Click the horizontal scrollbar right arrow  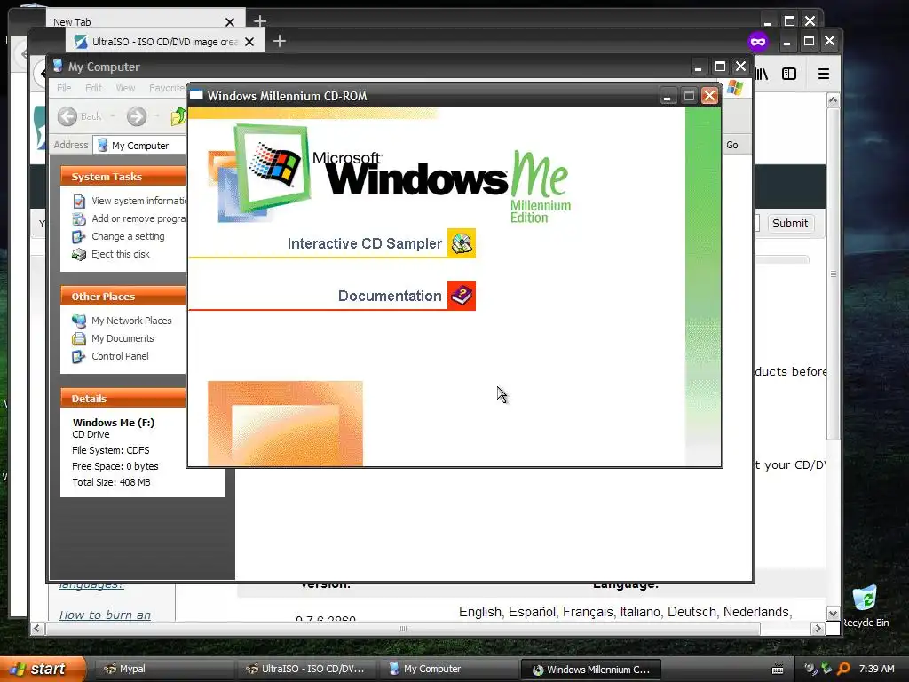pos(818,628)
